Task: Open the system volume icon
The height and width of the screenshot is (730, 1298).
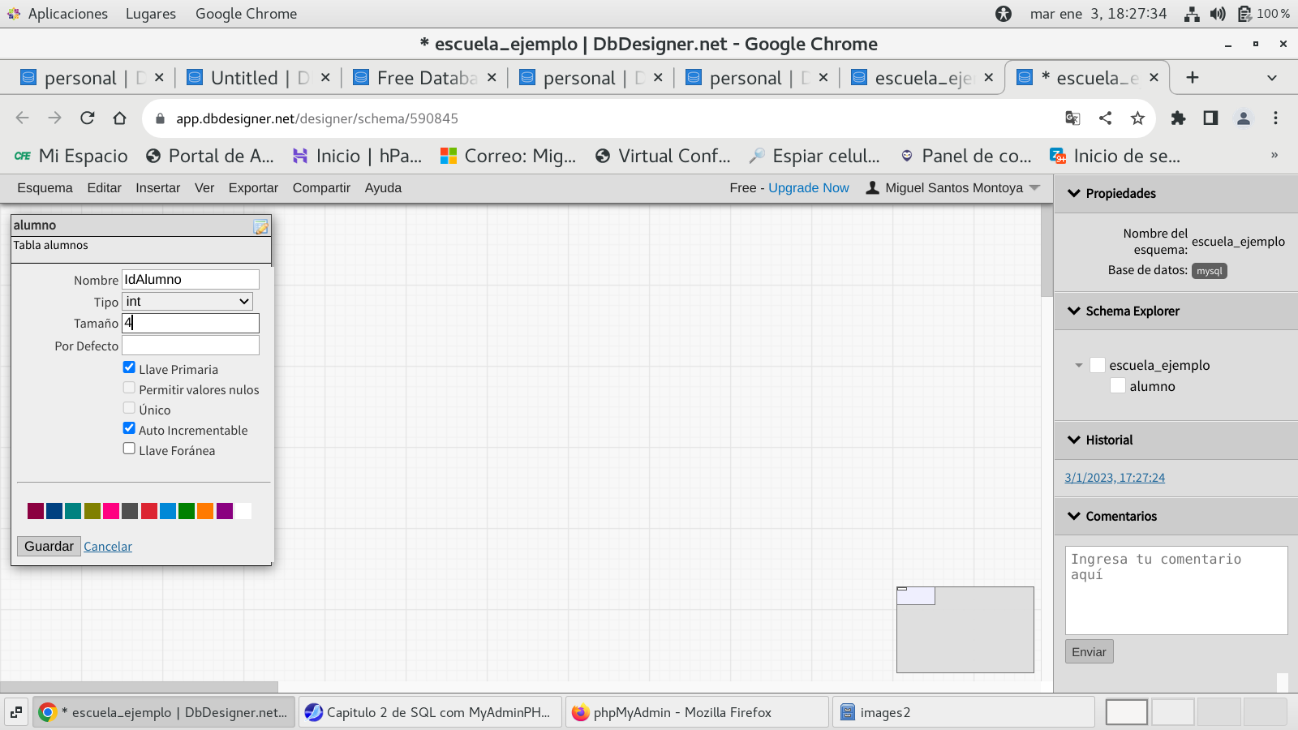Action: pos(1218,14)
